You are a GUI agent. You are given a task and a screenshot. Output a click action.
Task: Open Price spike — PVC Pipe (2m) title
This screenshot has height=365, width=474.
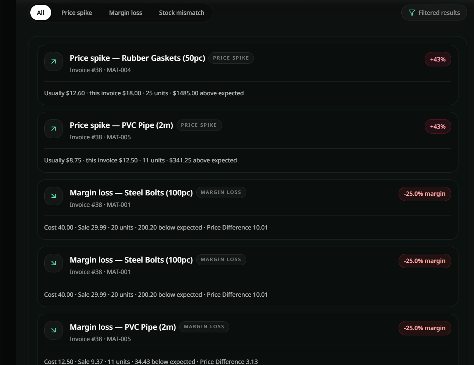point(121,125)
